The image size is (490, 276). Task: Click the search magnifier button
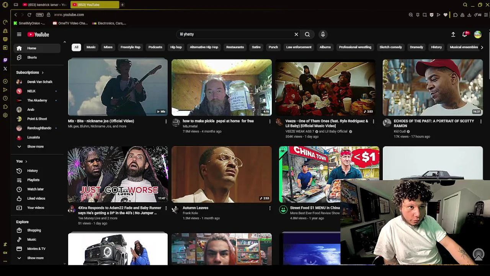point(307,34)
